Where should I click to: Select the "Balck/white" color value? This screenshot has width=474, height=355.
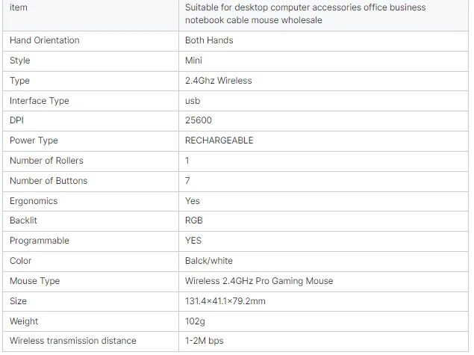click(209, 261)
